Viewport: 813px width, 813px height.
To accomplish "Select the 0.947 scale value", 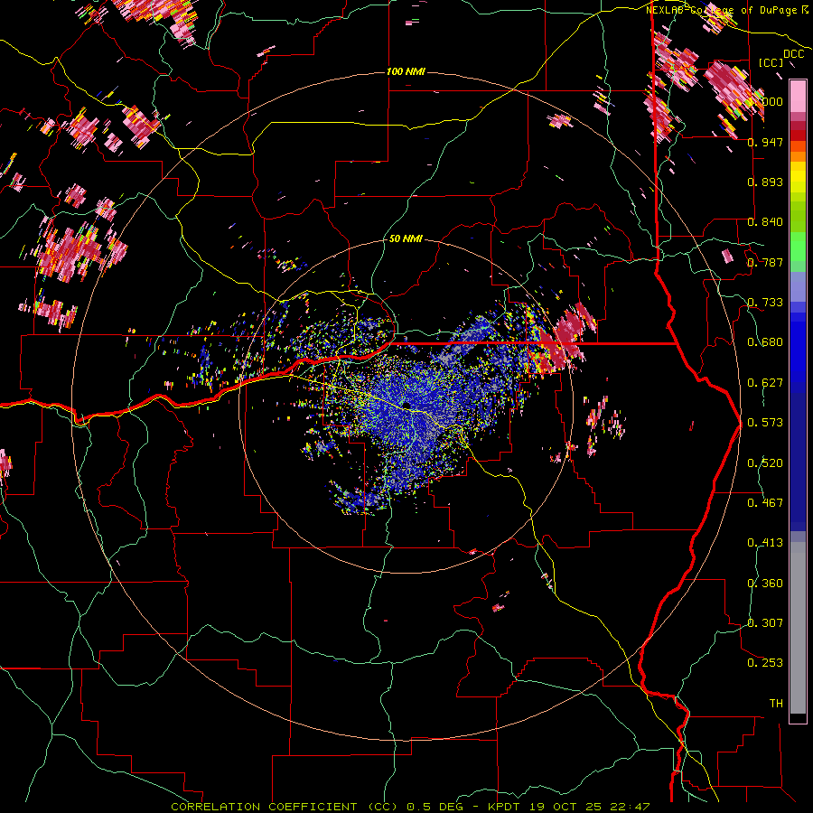I will tap(765, 142).
